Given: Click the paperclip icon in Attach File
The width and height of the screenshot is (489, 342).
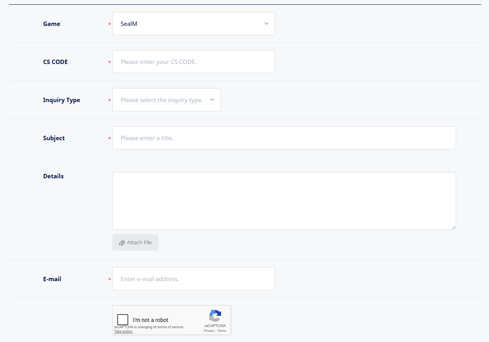Looking at the screenshot, I should [x=122, y=243].
